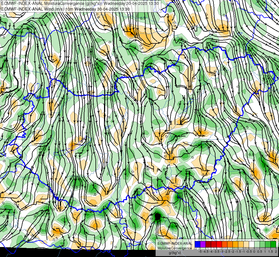
Task: Click the black convergence maximum spot on the map
Action: pos(158,216)
